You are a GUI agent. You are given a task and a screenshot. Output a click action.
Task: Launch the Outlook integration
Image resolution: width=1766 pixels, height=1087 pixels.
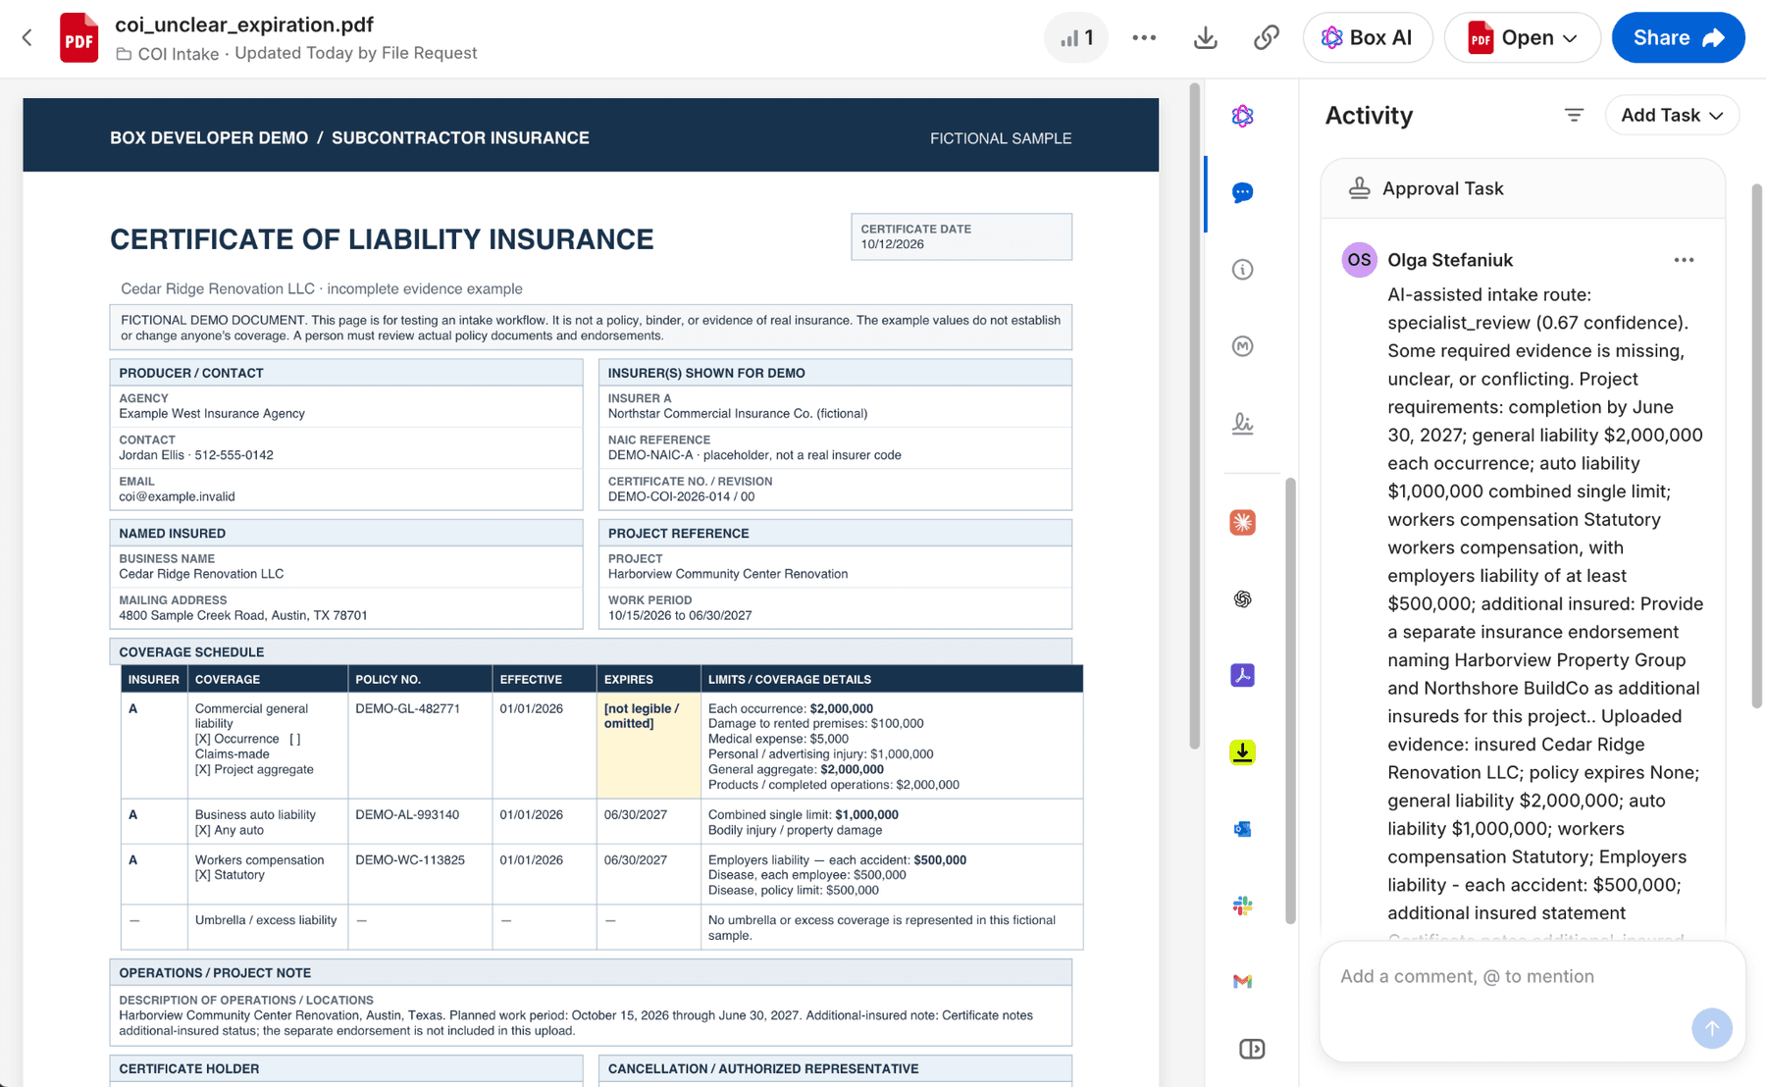pyautogui.click(x=1243, y=829)
